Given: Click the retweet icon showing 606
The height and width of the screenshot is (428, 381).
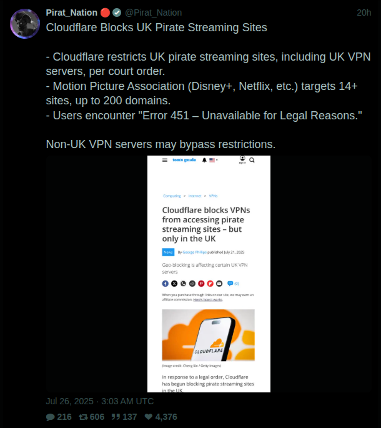Looking at the screenshot, I should pyautogui.click(x=83, y=417).
